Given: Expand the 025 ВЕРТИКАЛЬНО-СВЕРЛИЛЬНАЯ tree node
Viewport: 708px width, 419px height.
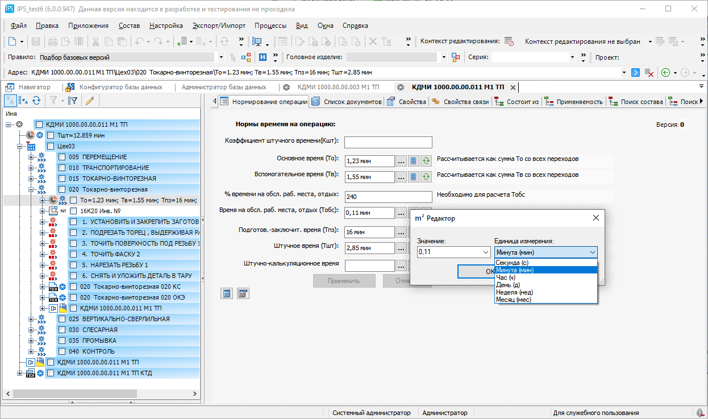Looking at the screenshot, I should [32, 319].
